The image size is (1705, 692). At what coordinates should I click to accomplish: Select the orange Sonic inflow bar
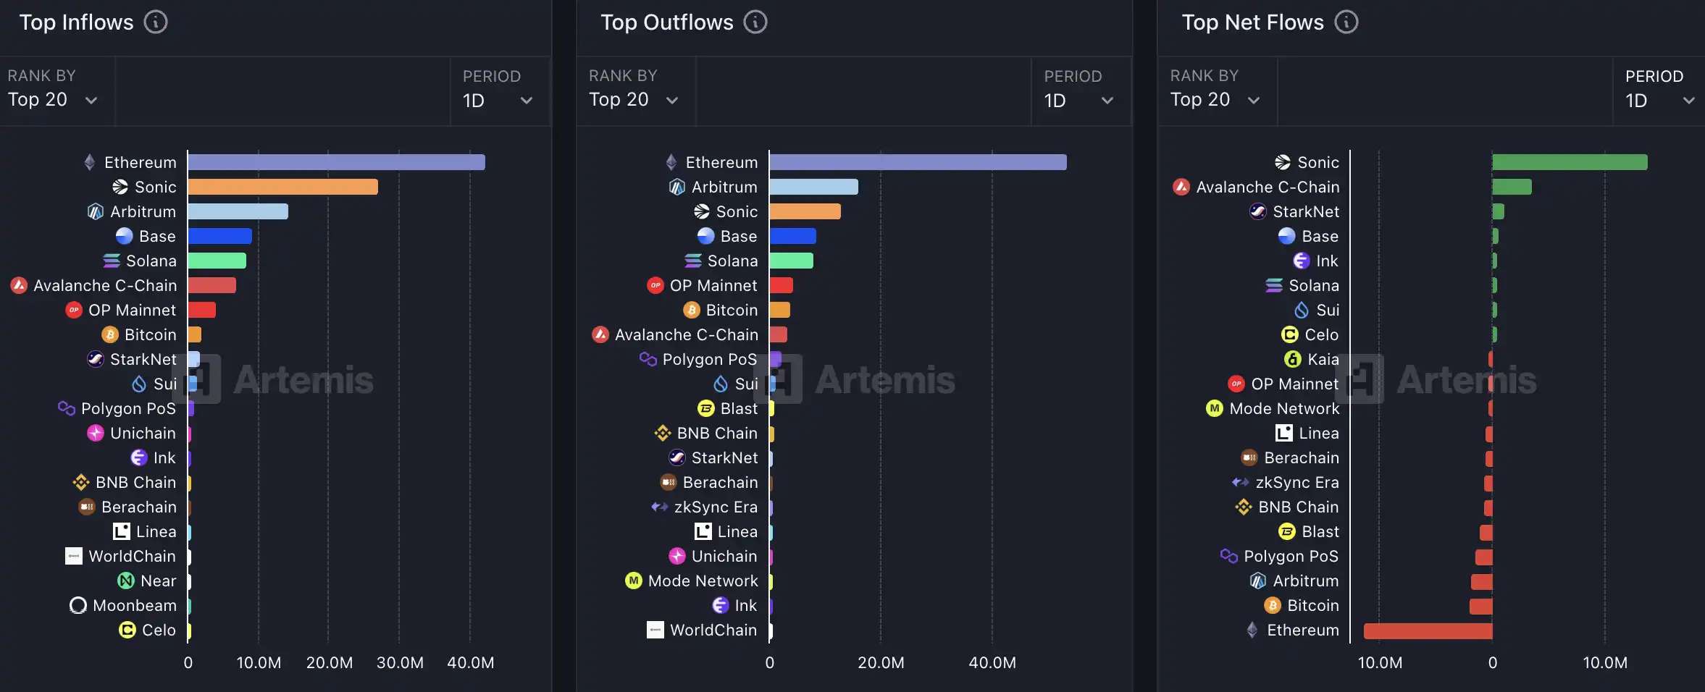coord(282,187)
